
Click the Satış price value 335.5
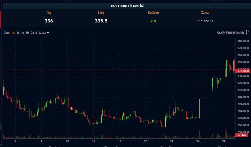point(101,21)
